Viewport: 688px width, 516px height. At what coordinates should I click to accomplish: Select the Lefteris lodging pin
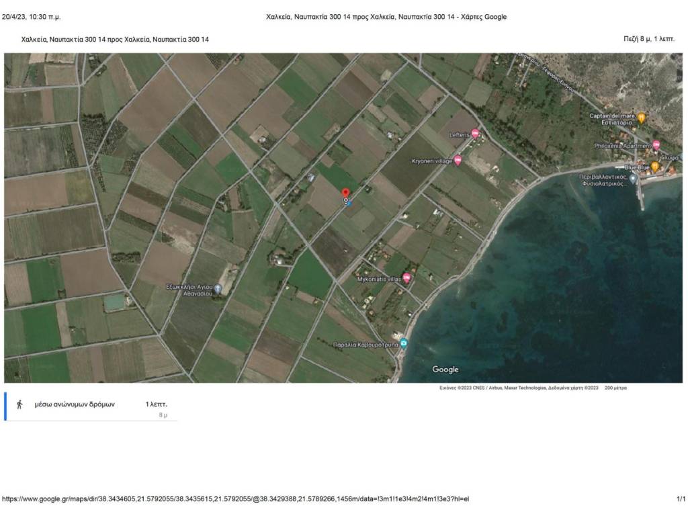476,134
